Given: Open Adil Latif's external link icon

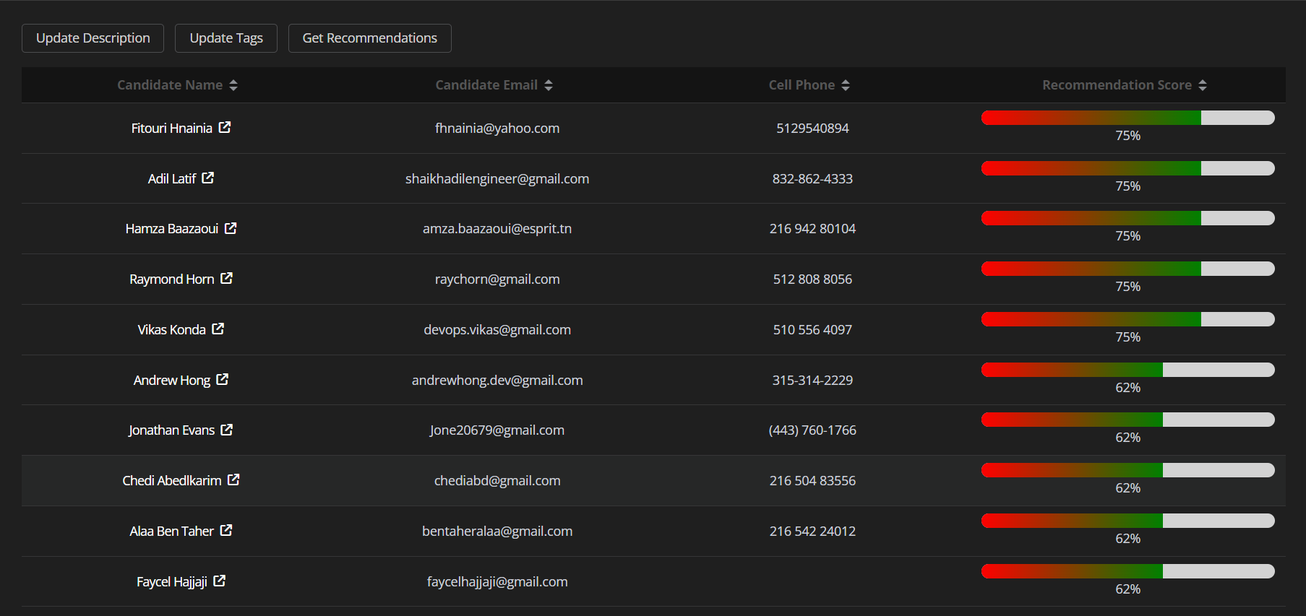Looking at the screenshot, I should (x=208, y=178).
